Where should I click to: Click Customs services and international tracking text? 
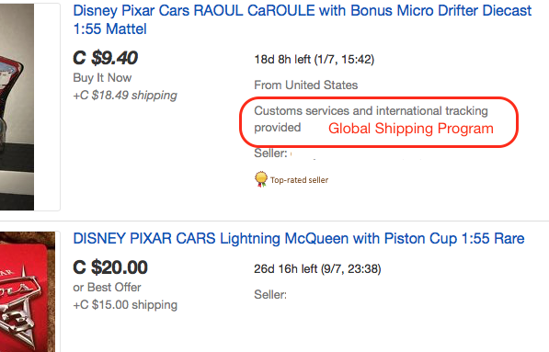tap(371, 119)
